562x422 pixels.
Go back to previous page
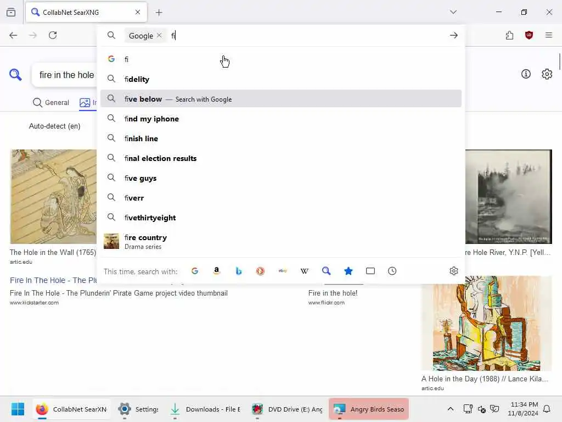click(x=13, y=35)
